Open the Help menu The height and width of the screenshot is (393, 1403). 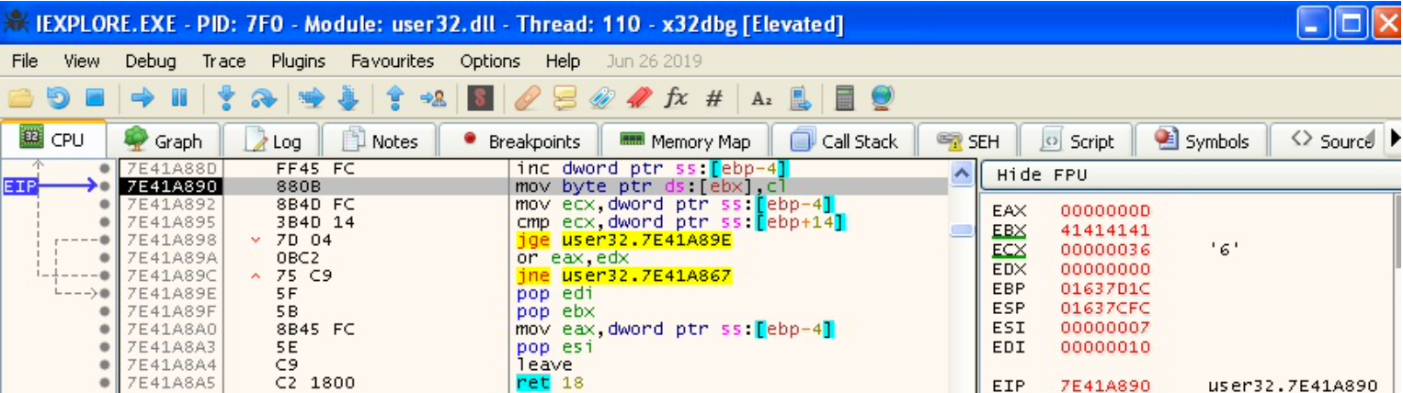tap(563, 62)
